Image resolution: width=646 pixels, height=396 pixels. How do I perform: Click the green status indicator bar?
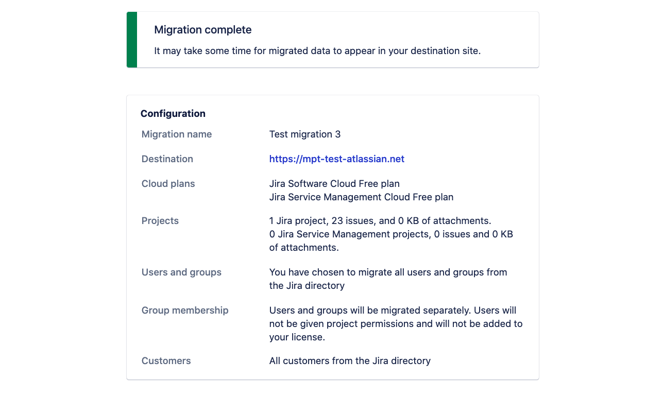coord(130,40)
